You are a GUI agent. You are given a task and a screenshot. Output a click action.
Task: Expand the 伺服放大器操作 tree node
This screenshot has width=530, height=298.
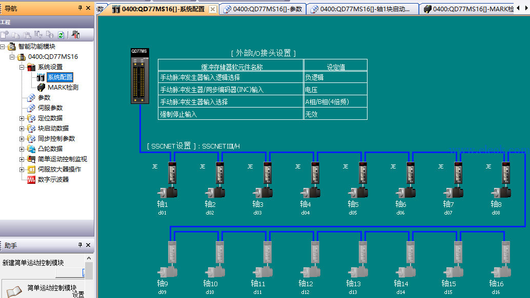click(x=22, y=169)
